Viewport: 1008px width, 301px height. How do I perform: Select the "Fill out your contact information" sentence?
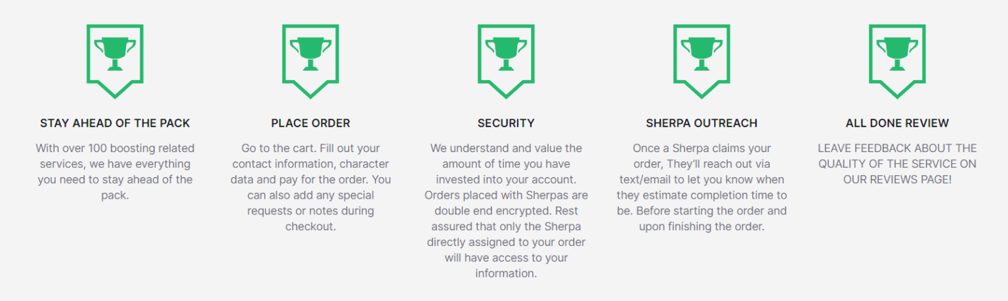310,164
